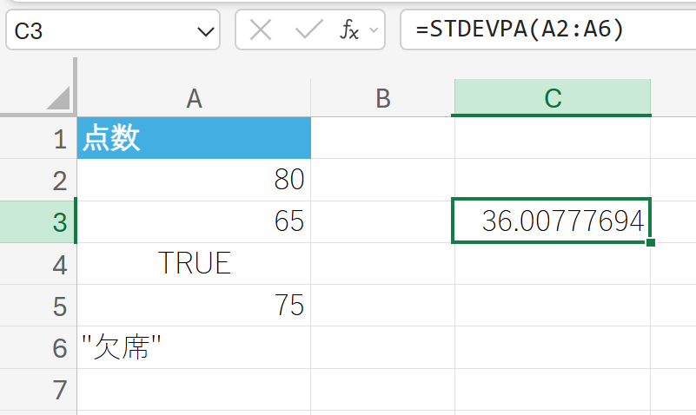Click the Enter checkmark icon in formula bar
The width and height of the screenshot is (696, 415).
click(308, 31)
